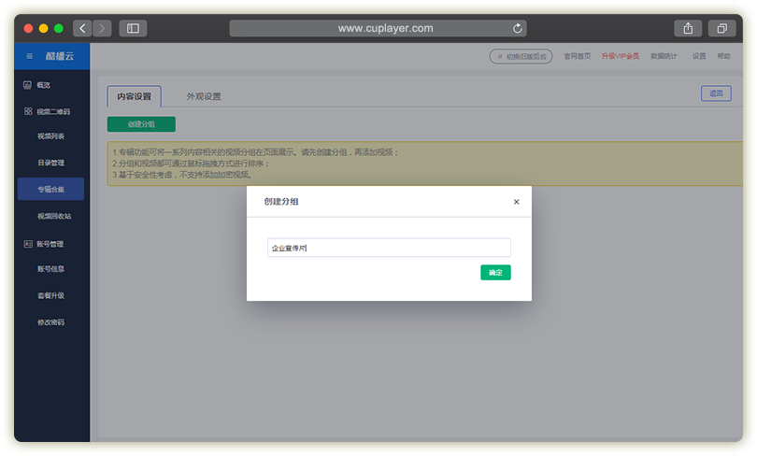Switch to the 内容设置 tab

pos(135,96)
